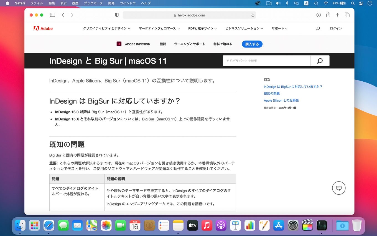
Task: Open Spotlight search in the menu bar
Action: click(x=353, y=3)
